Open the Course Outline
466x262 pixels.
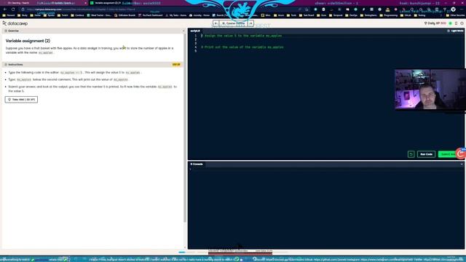coord(233,23)
